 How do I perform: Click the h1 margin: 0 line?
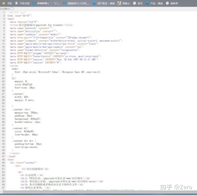(x=21, y=81)
